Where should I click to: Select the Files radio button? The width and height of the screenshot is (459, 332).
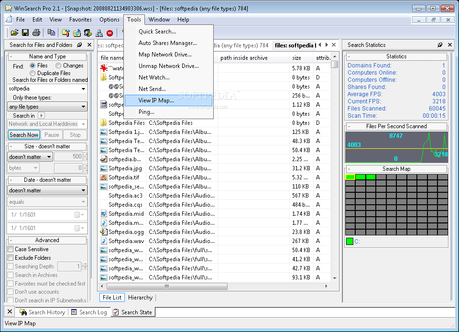point(33,65)
